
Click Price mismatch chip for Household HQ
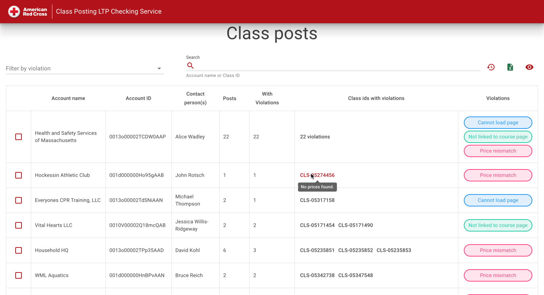point(498,250)
